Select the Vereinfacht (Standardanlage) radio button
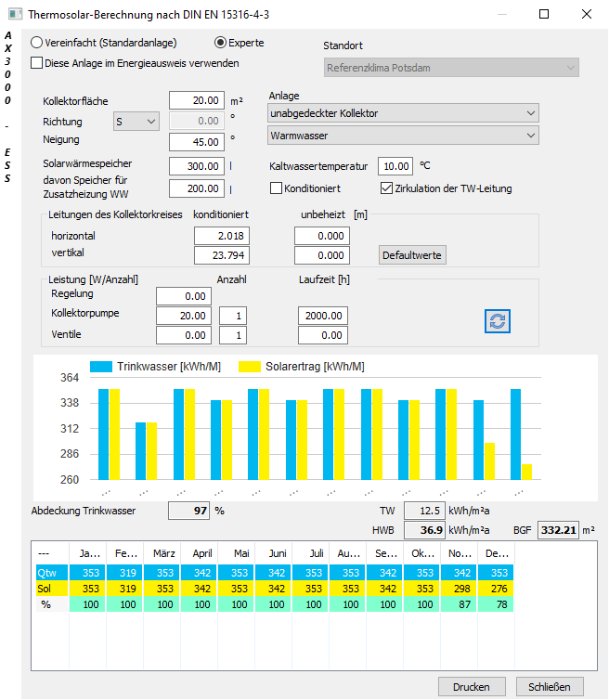This screenshot has height=700, width=609. 36,43
